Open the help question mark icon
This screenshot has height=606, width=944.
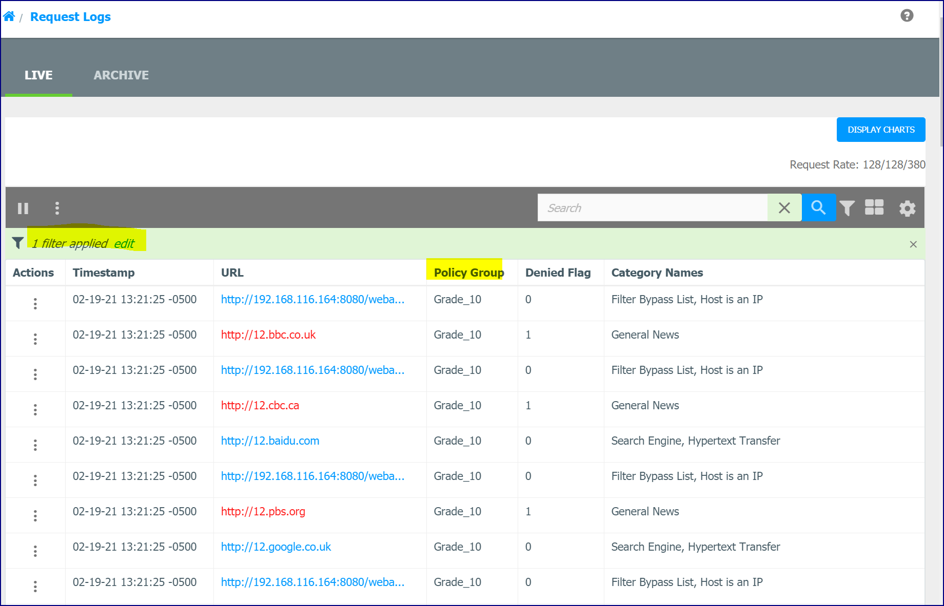907,16
